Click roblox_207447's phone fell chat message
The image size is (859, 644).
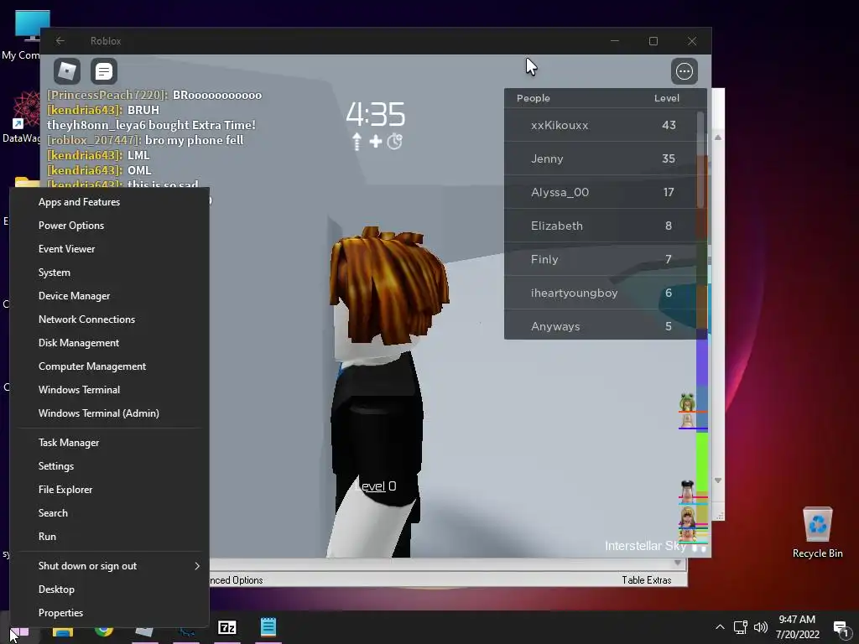145,140
